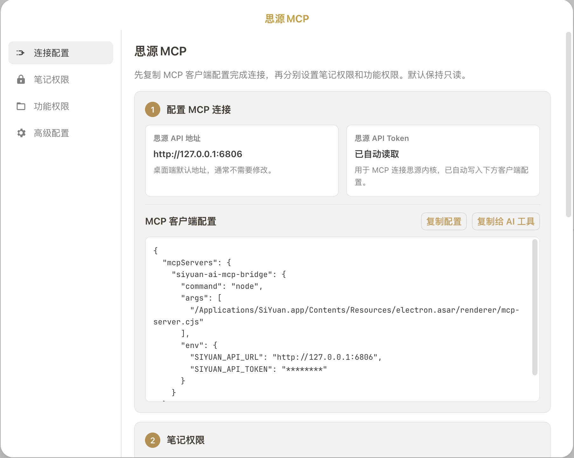Screen dimensions: 574x458
Task: Click the 复制配置 button
Action: [444, 221]
